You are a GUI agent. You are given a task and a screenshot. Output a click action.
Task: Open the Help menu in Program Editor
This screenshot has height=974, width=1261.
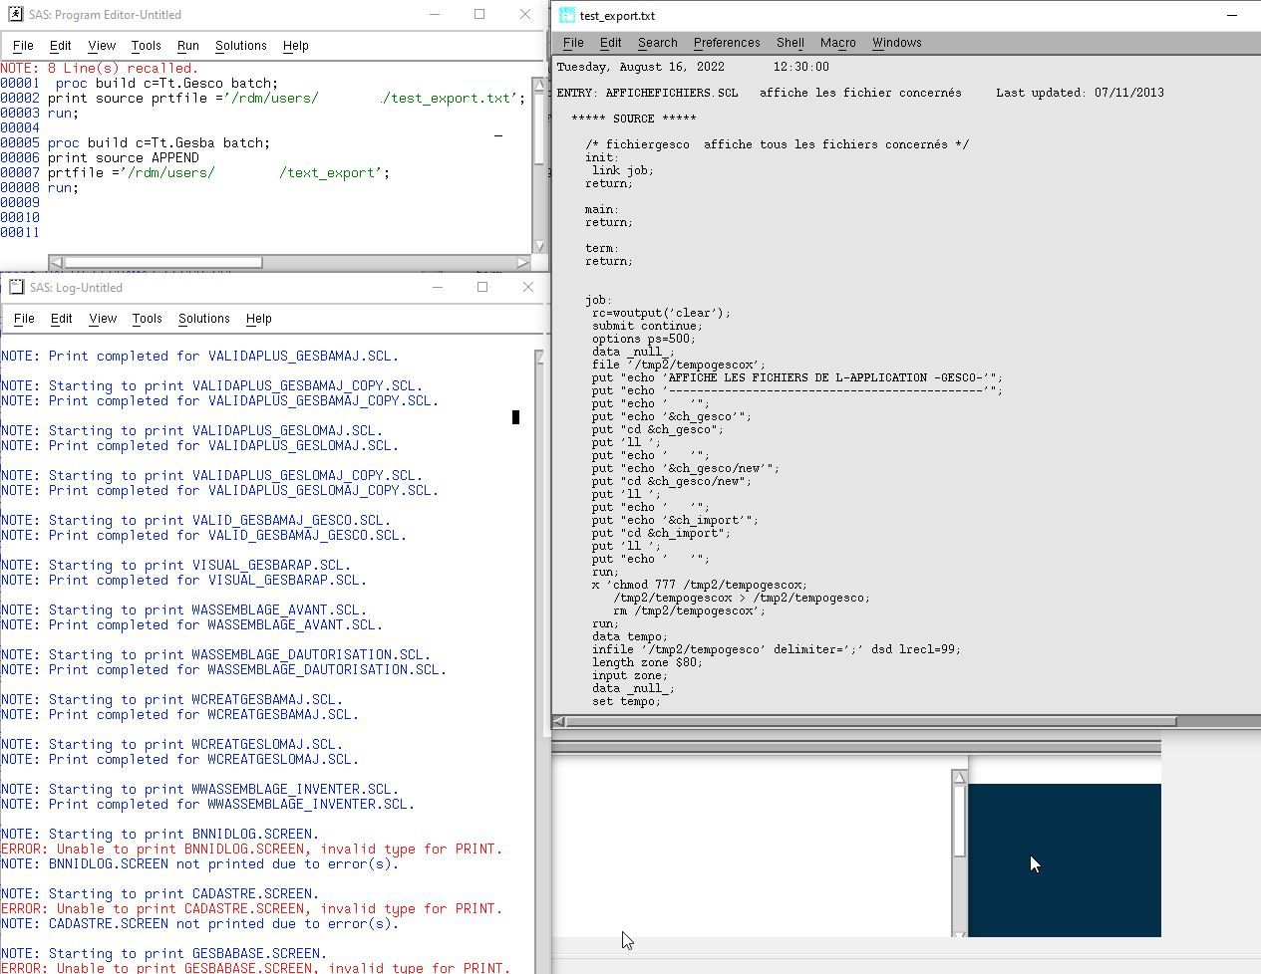tap(295, 45)
